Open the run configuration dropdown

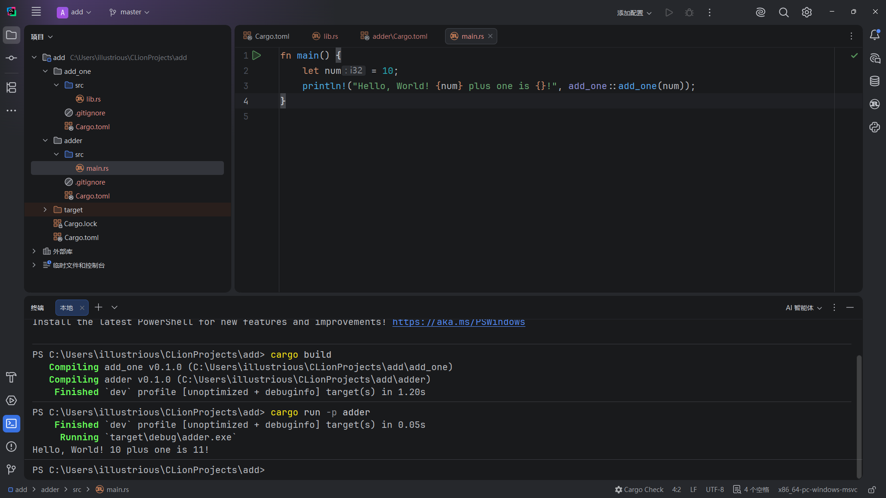click(x=634, y=12)
